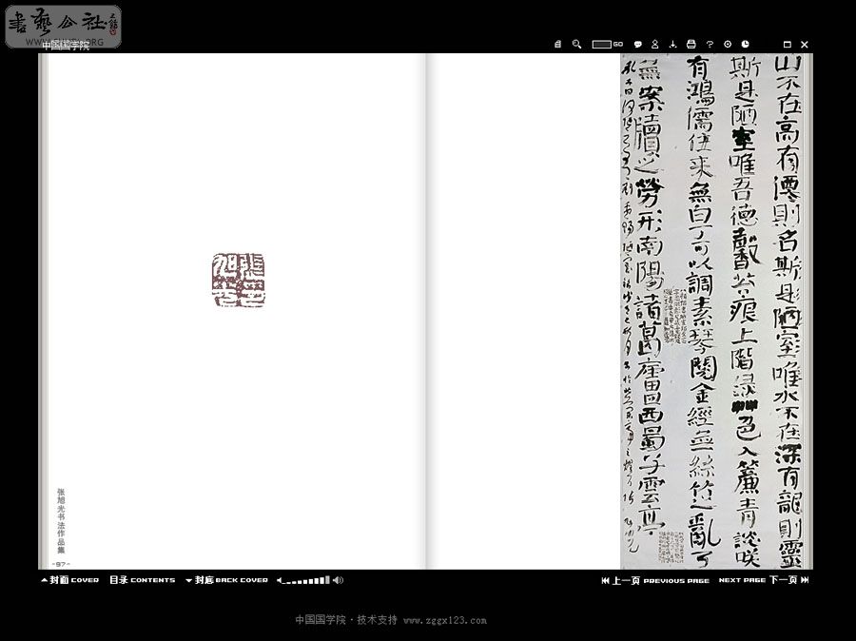The image size is (856, 641).
Task: Print the page using the printer icon
Action: pos(691,45)
